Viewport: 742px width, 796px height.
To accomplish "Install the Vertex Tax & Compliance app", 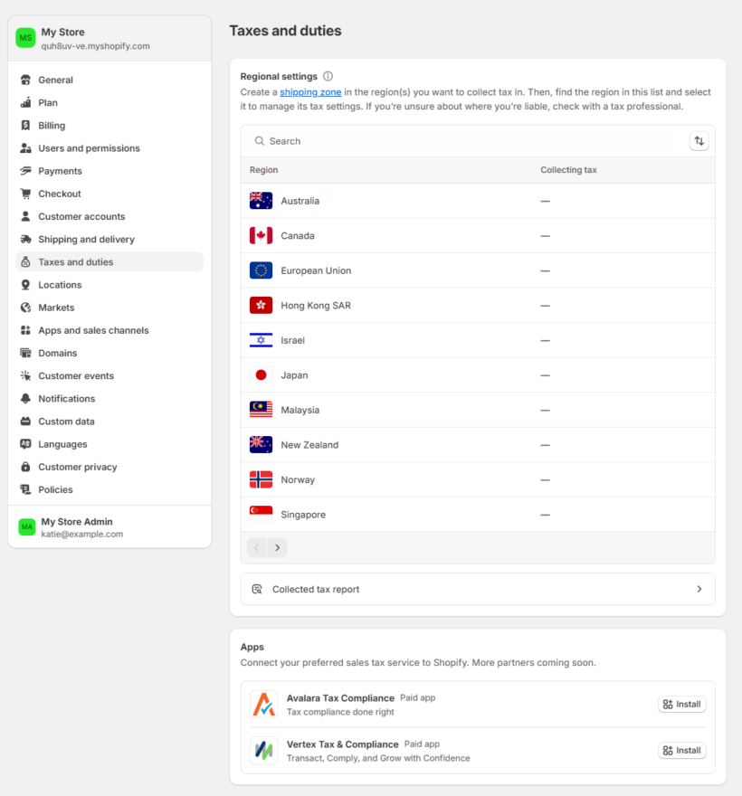I will [681, 751].
